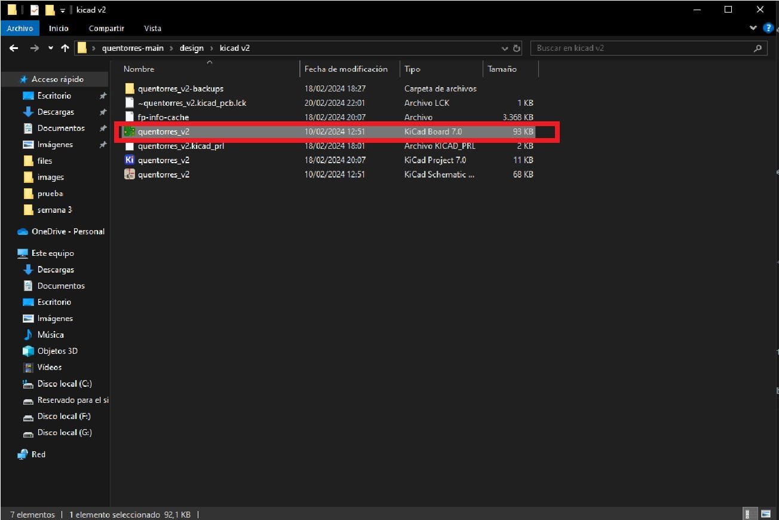779x520 pixels.
Task: Open Disco local (G:)
Action: tap(57, 432)
